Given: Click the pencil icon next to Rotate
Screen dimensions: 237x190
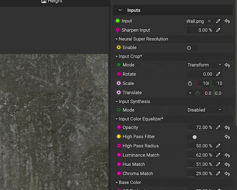Looking at the screenshot, I should pyautogui.click(x=218, y=74).
